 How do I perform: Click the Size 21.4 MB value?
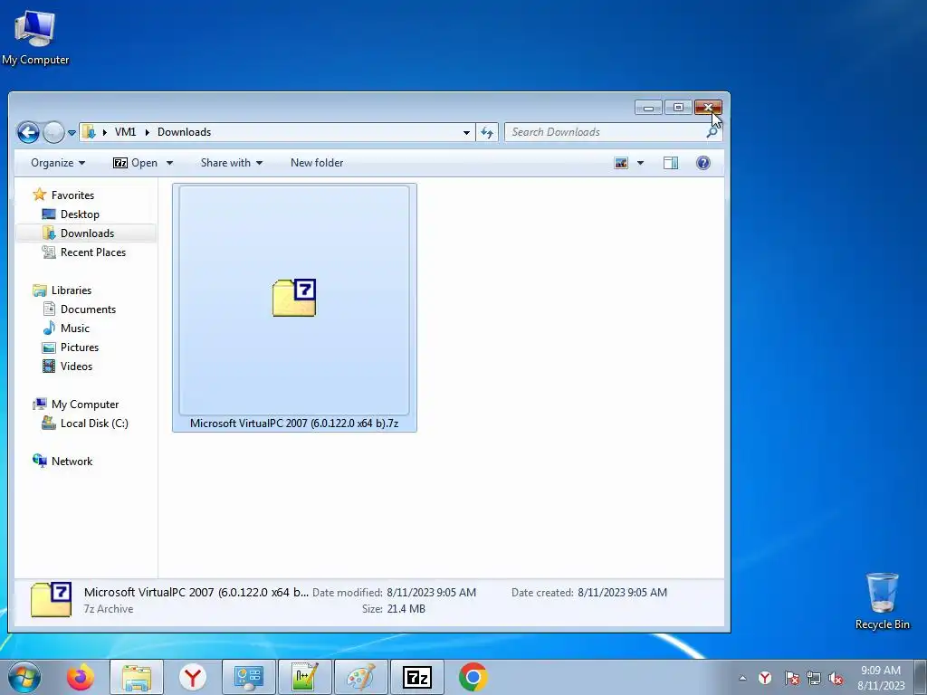pyautogui.click(x=406, y=609)
